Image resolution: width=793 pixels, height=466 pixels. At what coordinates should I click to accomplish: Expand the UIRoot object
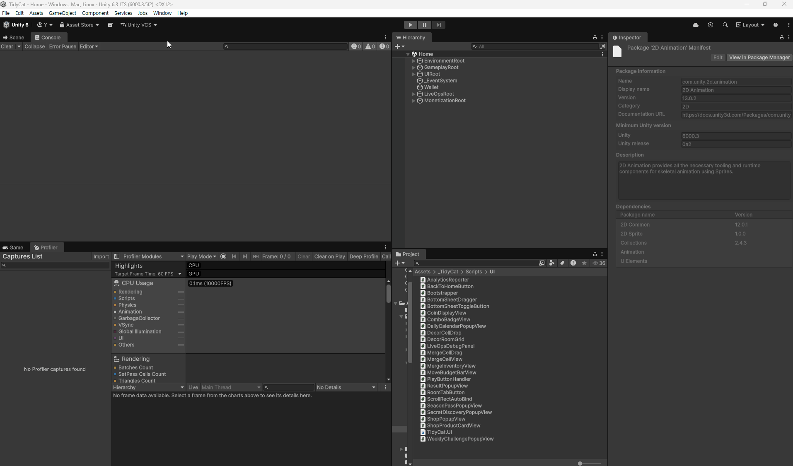tap(413, 74)
